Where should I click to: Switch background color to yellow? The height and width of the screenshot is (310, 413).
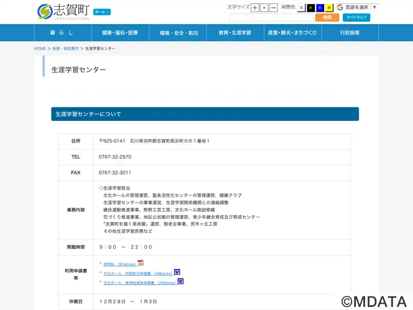[329, 8]
